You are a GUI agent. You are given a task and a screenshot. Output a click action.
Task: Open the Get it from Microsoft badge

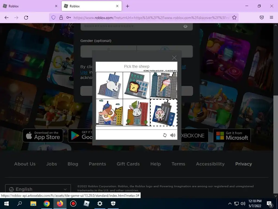(x=232, y=136)
